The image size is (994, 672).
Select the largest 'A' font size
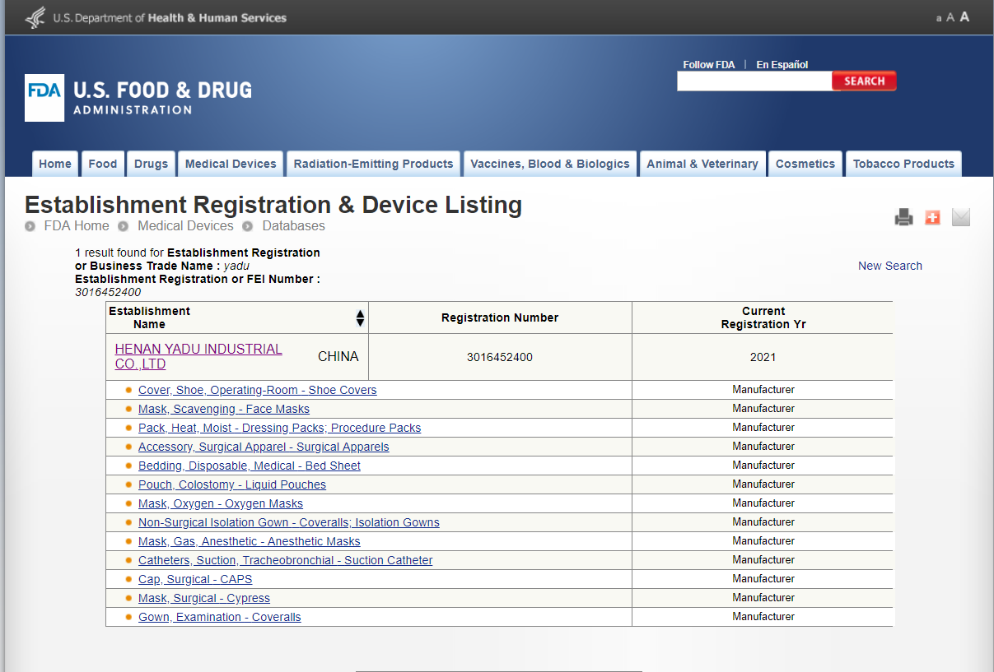tap(964, 16)
